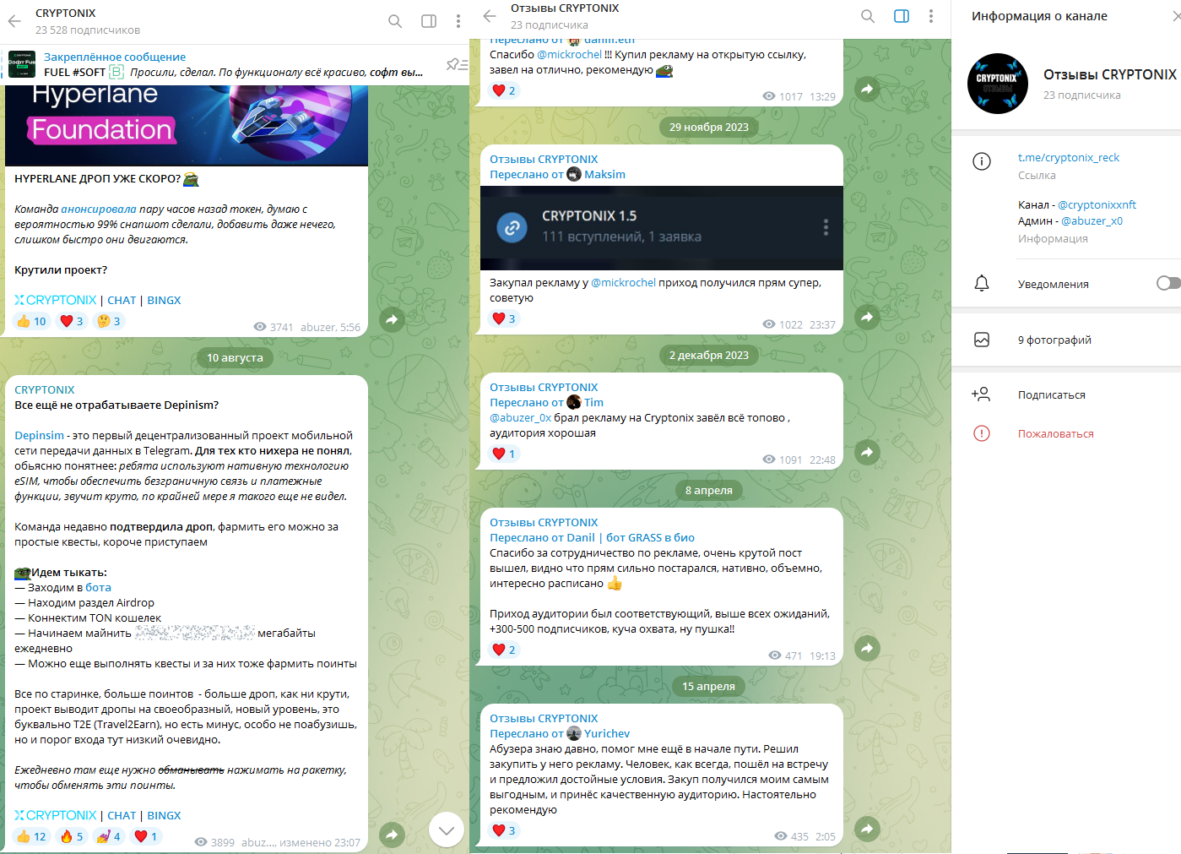Open three-dot menu of Отзывы CRYPTONIX
Viewport: 1181px width, 854px height.
pos(931,16)
